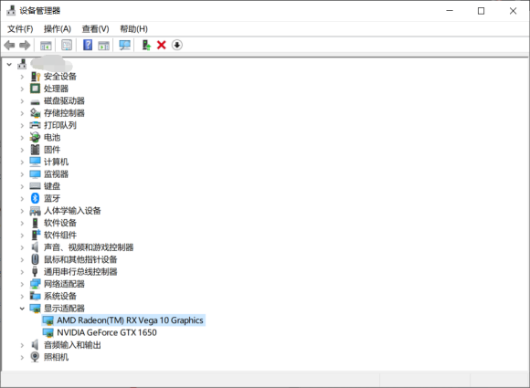This screenshot has height=388, width=530.
Task: Expand the 处理器 category
Action: (x=22, y=89)
